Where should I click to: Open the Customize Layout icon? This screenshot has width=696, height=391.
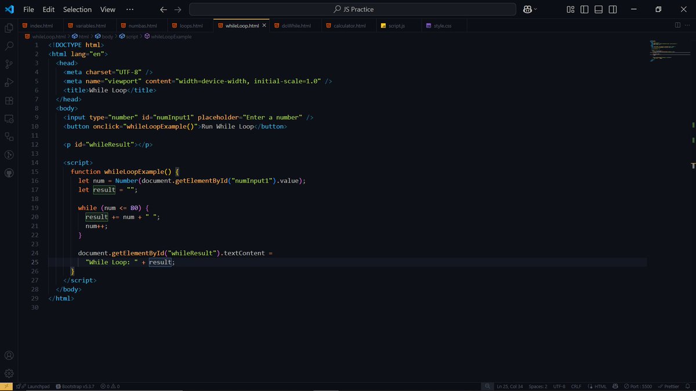click(x=571, y=9)
